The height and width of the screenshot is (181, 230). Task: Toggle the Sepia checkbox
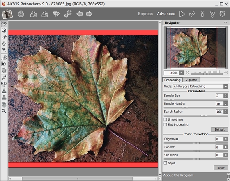tap(165, 163)
